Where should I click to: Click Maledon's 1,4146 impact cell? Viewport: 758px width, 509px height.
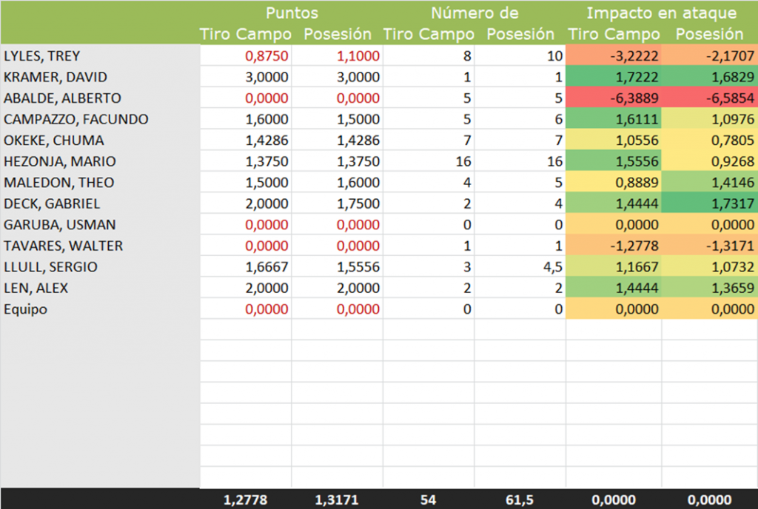pyautogui.click(x=709, y=183)
